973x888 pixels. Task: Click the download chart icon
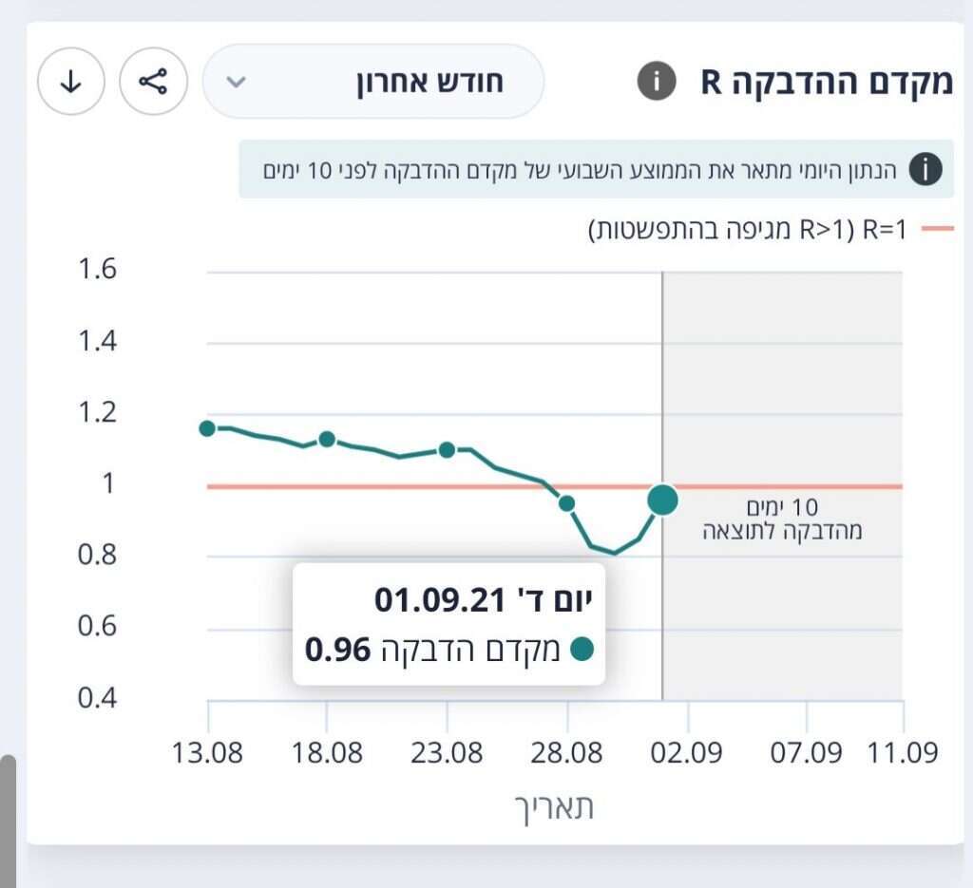tap(70, 82)
